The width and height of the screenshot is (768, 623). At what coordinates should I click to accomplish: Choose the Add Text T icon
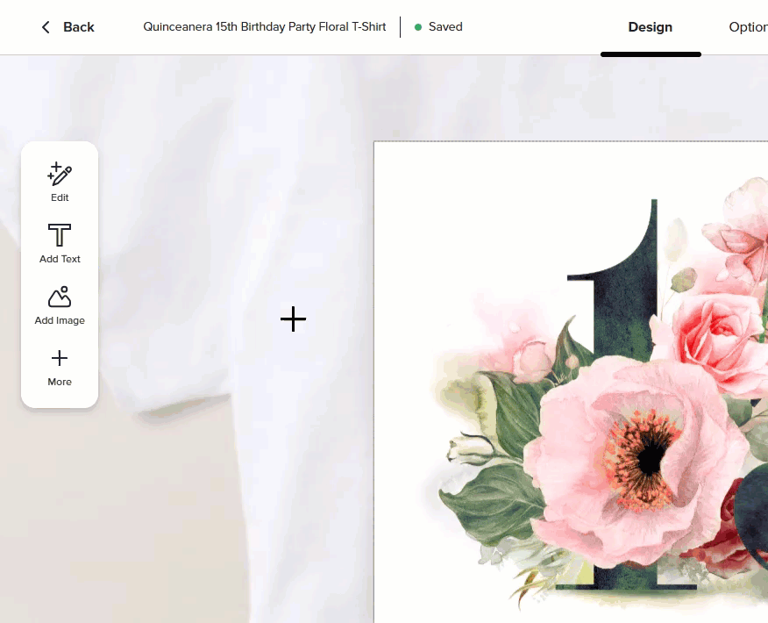pos(60,235)
